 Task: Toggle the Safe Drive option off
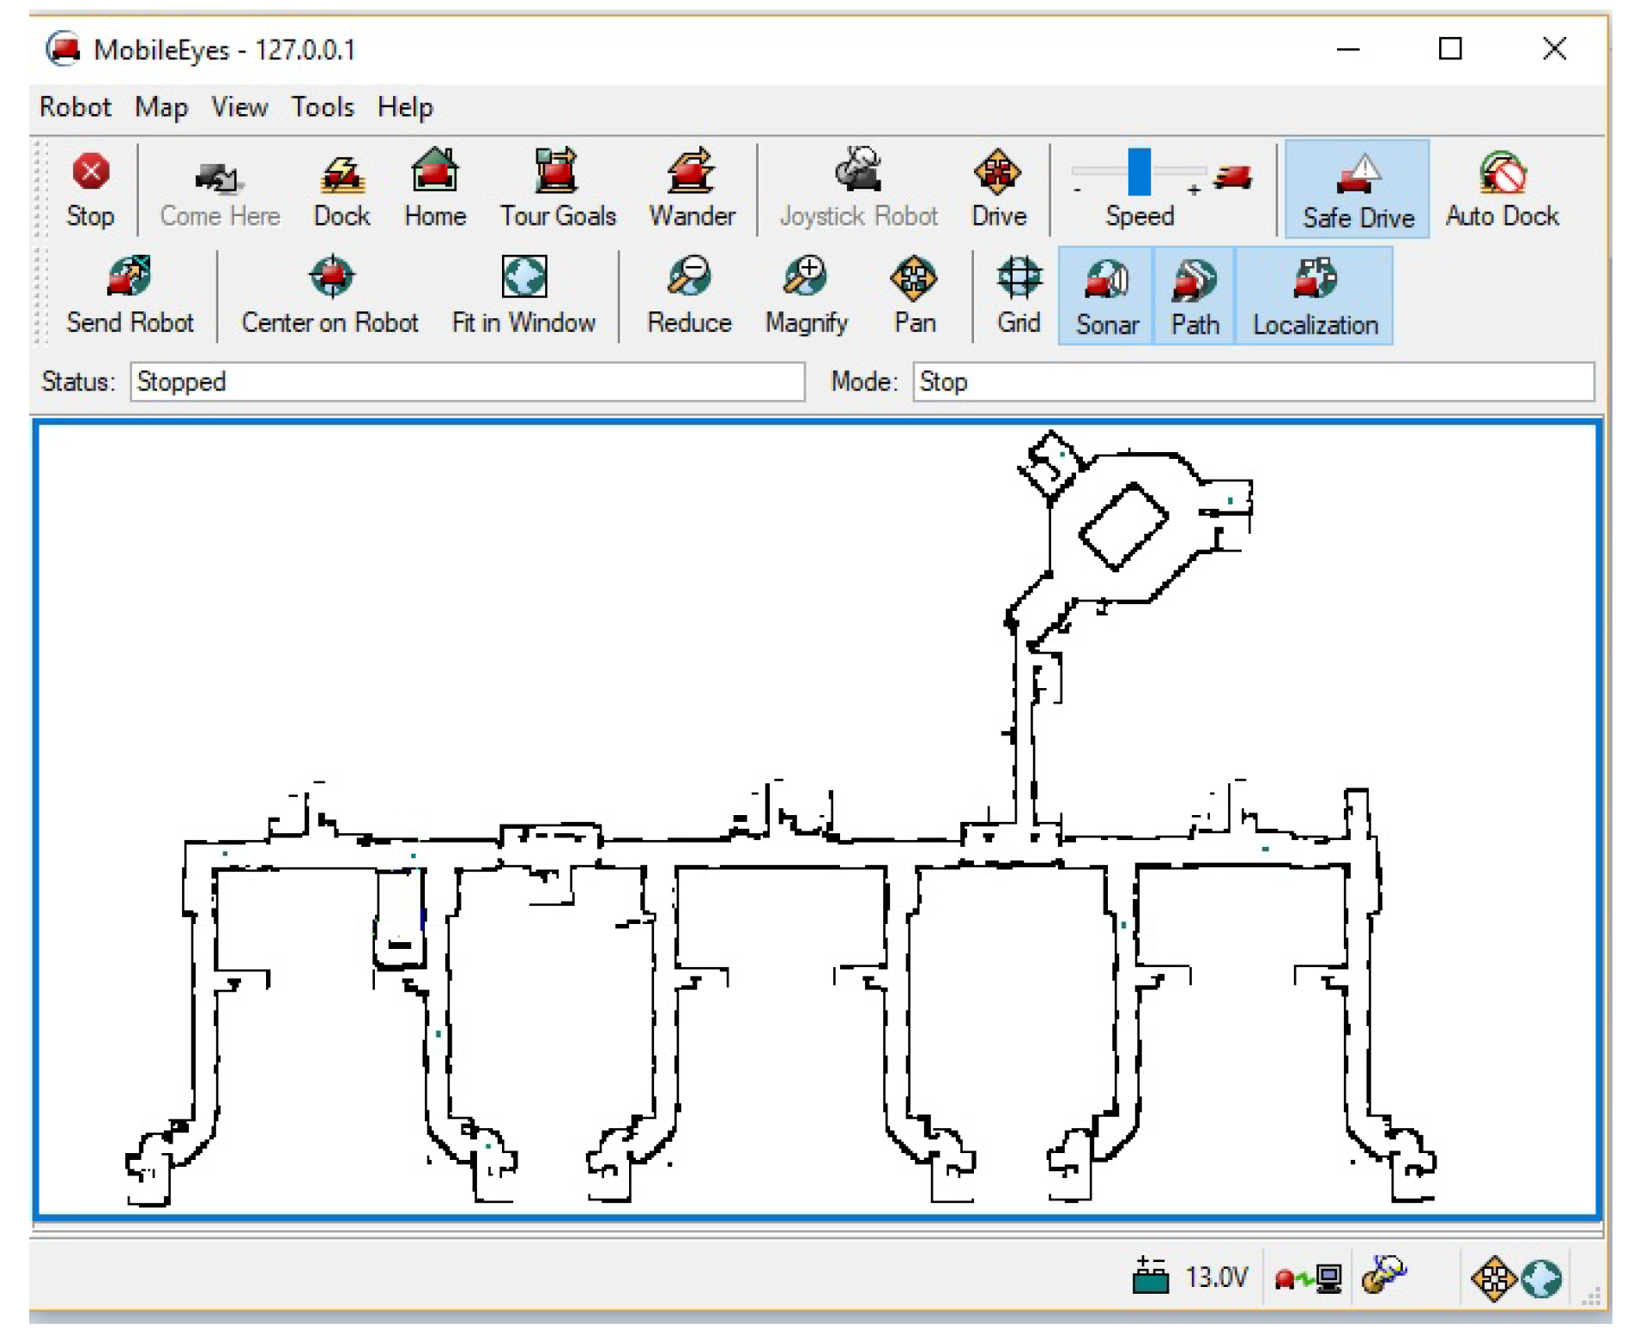1358,190
